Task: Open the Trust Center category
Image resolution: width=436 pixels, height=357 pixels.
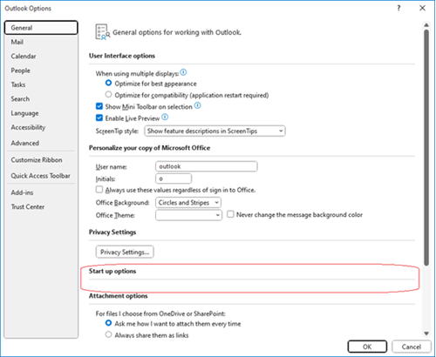Action: (x=28, y=207)
